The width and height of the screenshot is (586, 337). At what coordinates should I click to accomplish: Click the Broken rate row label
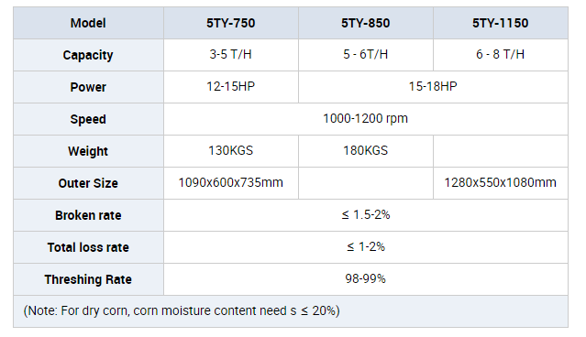coord(88,216)
